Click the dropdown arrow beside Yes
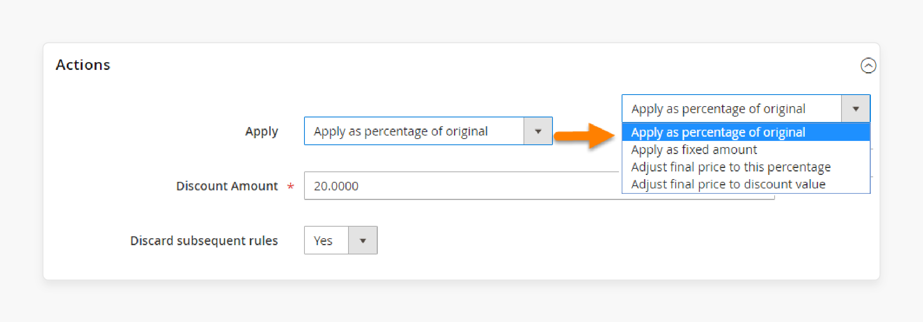Screen dimensions: 923x322 (363, 240)
